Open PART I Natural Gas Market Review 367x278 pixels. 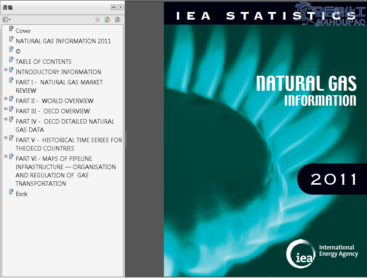click(59, 86)
